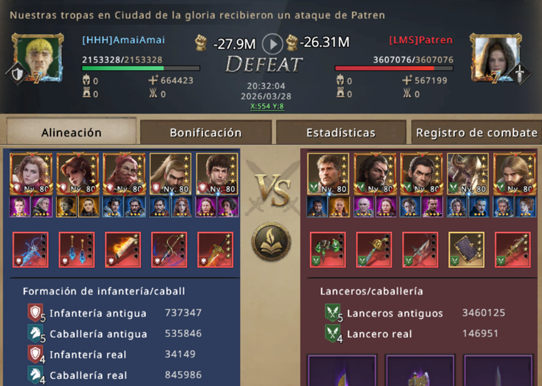Click the Lanceros antiguos troop icon
The width and height of the screenshot is (542, 386).
(333, 313)
